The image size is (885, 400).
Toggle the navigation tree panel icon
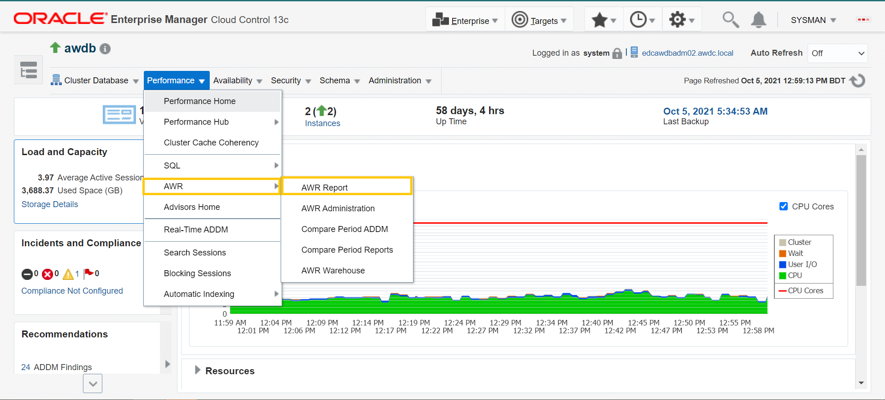coord(29,70)
